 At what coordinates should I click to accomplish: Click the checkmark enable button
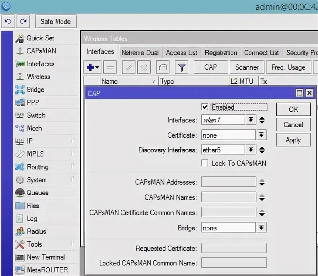(129, 67)
